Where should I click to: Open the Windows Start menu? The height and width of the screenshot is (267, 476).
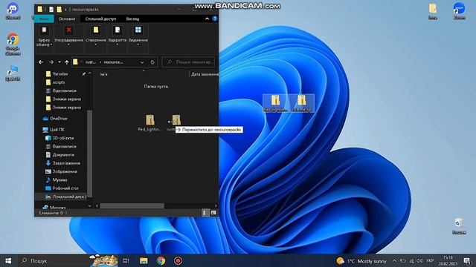tap(8, 260)
